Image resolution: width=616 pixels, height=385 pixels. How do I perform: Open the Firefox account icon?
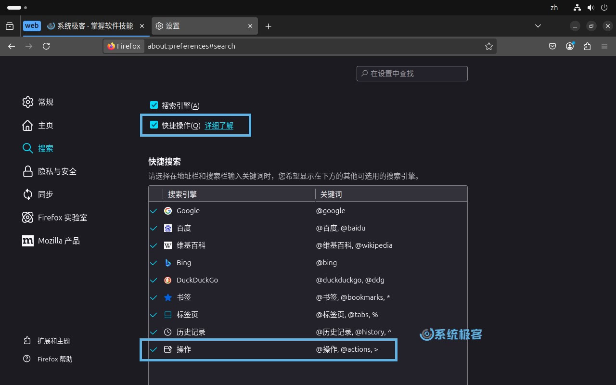570,46
